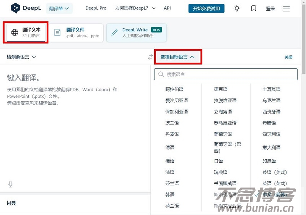The height and width of the screenshot is (215, 306).
Task: Click 关闭 to close language list
Action: pos(288,57)
